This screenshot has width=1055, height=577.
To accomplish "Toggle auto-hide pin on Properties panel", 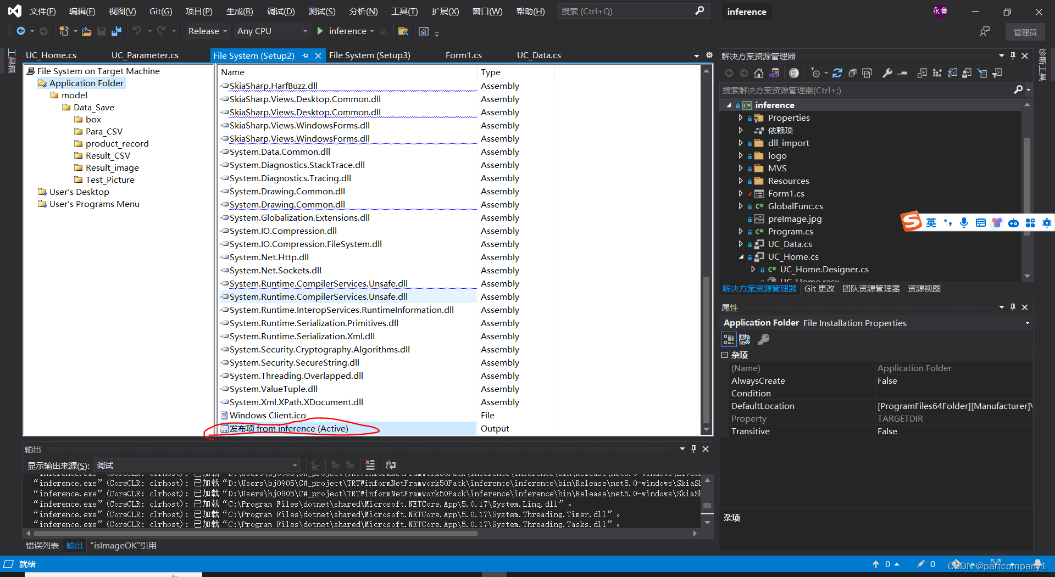I will point(1013,307).
